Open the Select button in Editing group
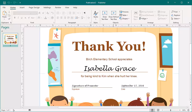 pyautogui.click(x=176, y=18)
